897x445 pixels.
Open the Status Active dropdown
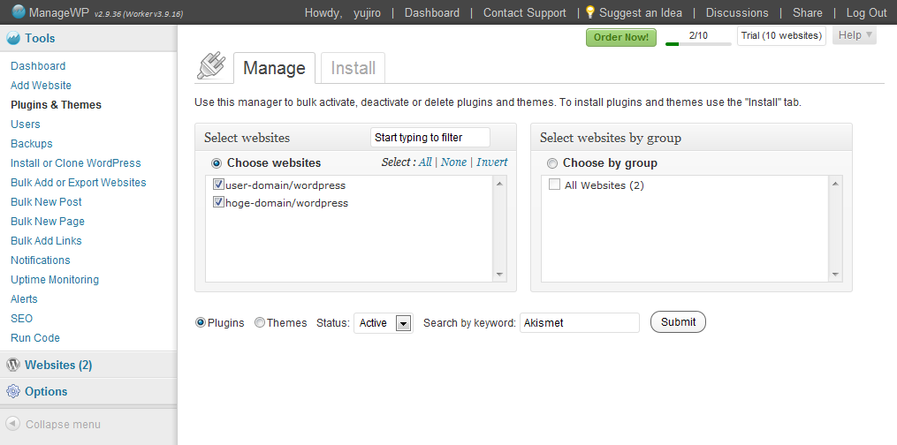click(384, 323)
